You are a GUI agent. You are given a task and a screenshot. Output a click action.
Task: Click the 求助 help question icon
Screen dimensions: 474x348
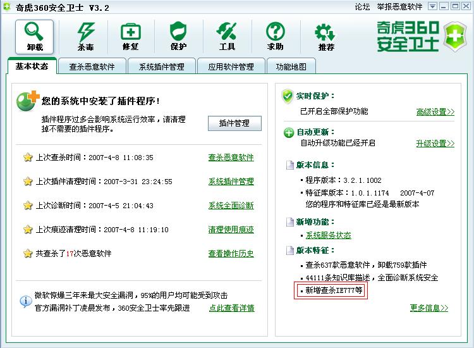point(275,37)
